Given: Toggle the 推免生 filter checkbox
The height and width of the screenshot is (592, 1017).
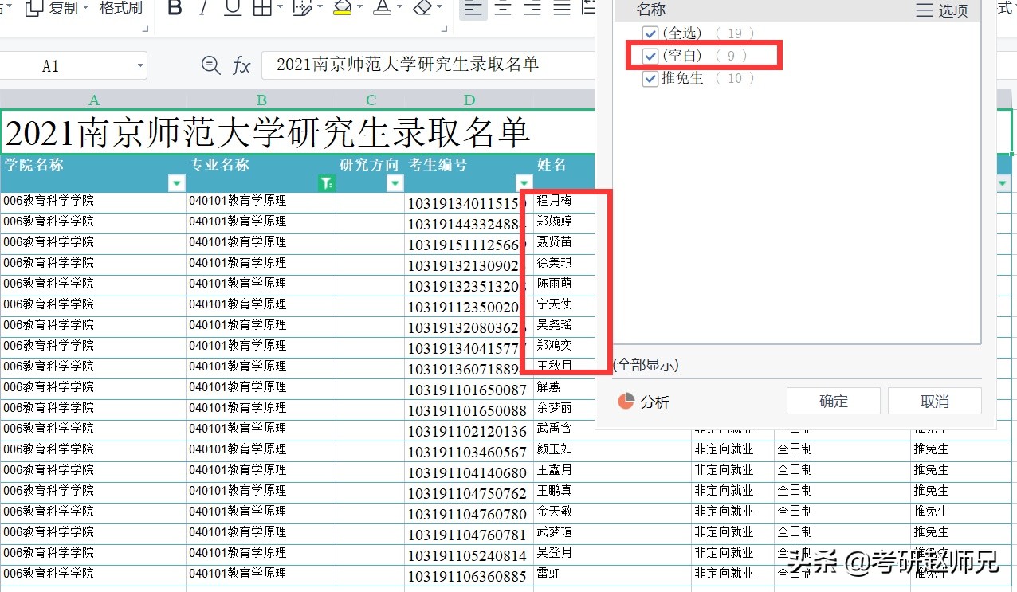Looking at the screenshot, I should coord(650,77).
